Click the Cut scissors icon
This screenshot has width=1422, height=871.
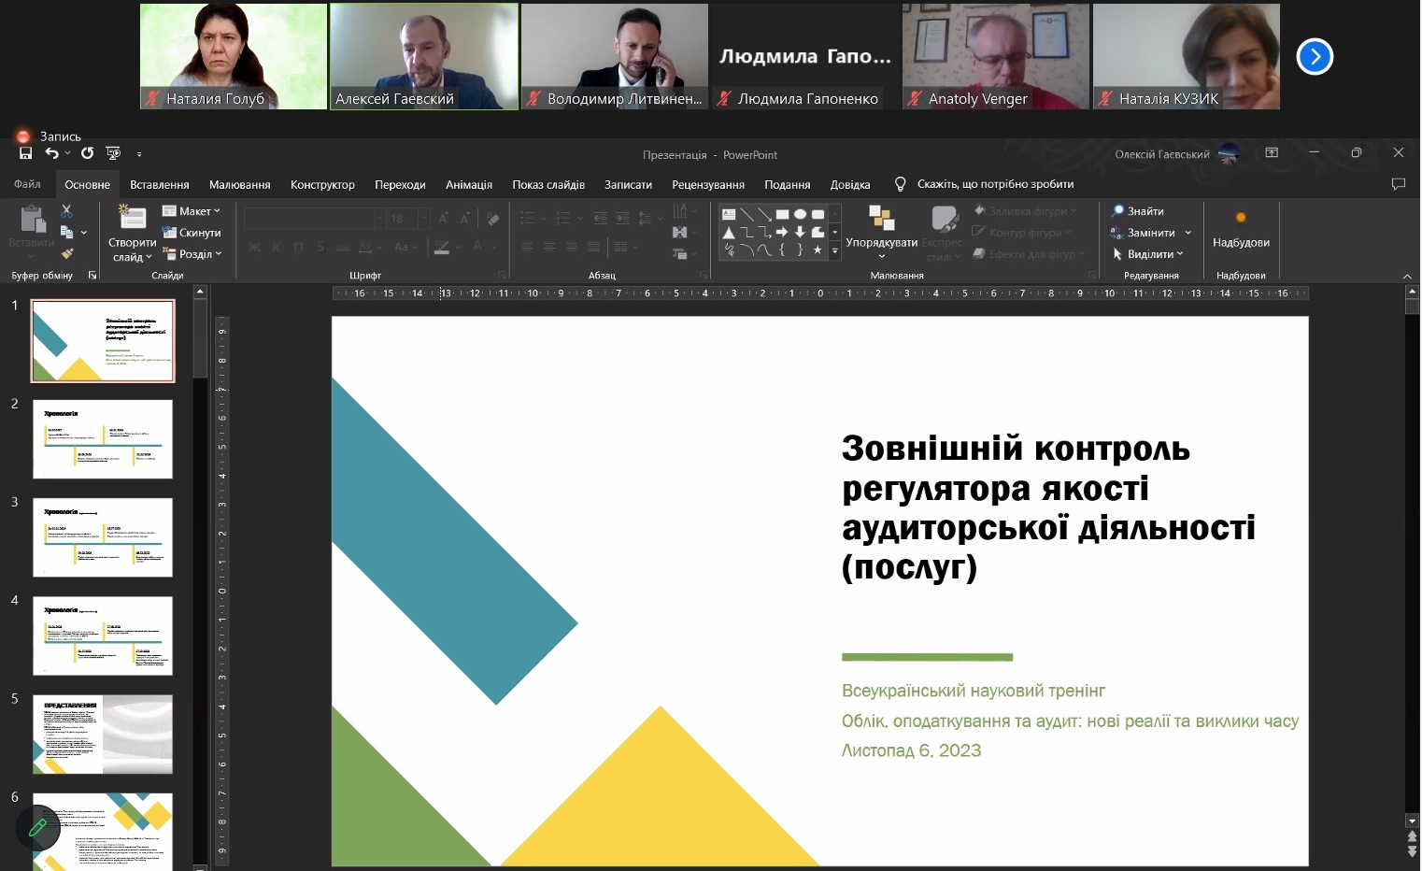coord(66,211)
